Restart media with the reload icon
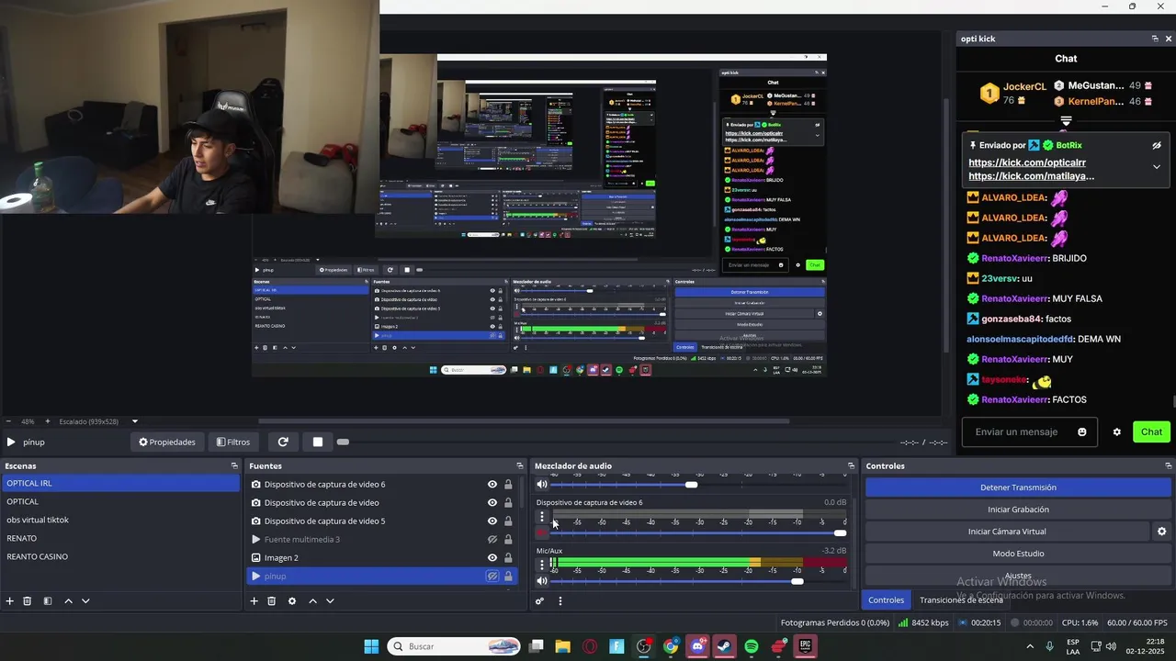 pos(283,442)
